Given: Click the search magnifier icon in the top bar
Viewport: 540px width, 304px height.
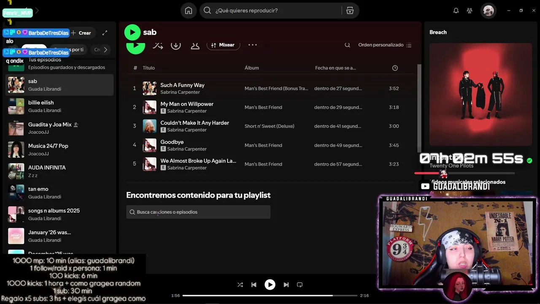Looking at the screenshot, I should coord(207,11).
